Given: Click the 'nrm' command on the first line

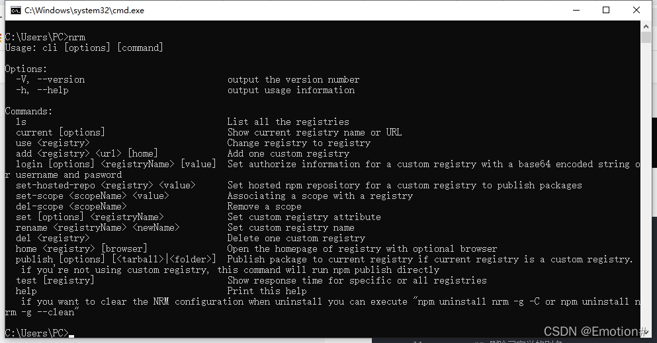Looking at the screenshot, I should click(x=77, y=37).
